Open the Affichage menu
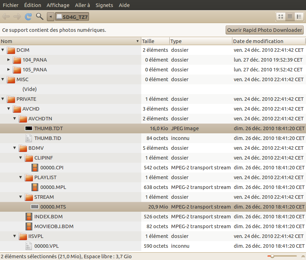 point(58,5)
